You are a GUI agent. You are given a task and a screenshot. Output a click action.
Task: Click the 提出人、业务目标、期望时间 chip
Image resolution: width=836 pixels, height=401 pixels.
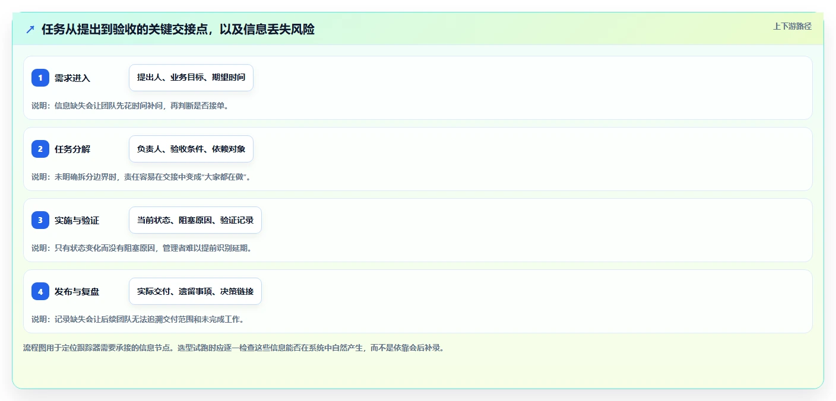click(x=191, y=78)
